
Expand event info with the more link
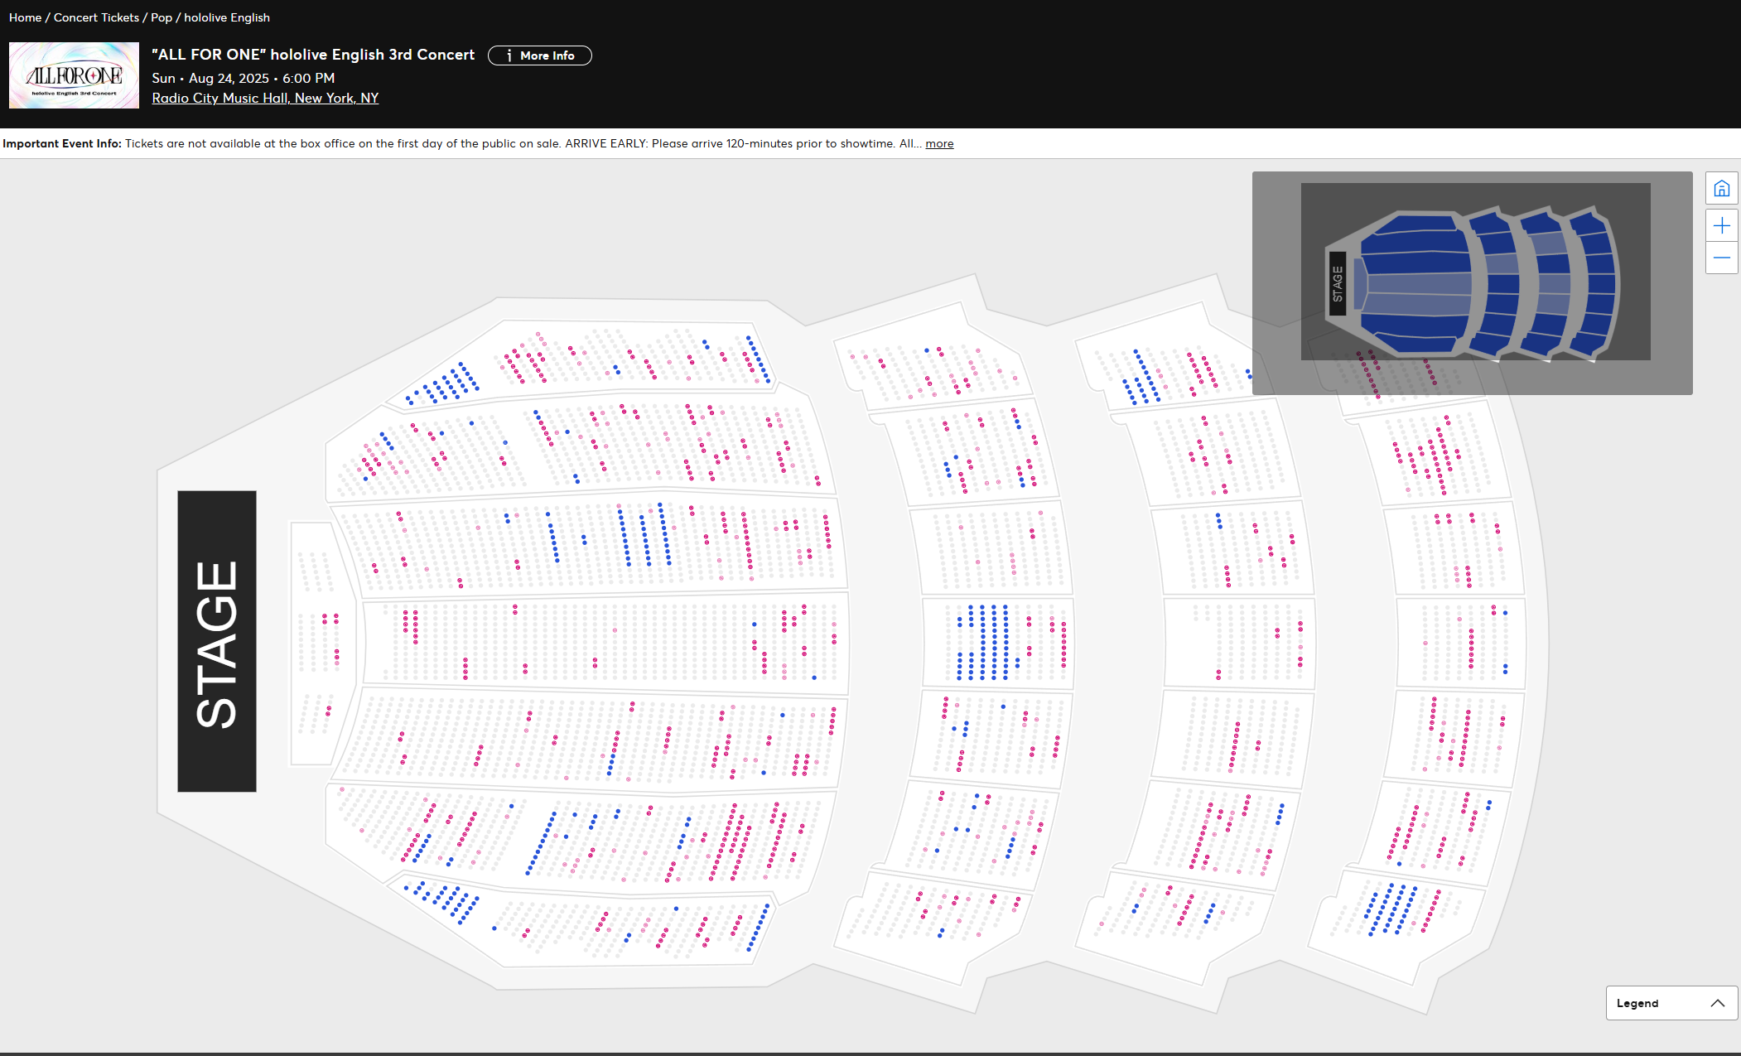[939, 143]
